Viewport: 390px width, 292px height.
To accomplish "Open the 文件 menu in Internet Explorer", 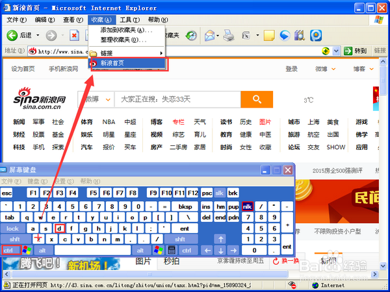I will pos(17,20).
